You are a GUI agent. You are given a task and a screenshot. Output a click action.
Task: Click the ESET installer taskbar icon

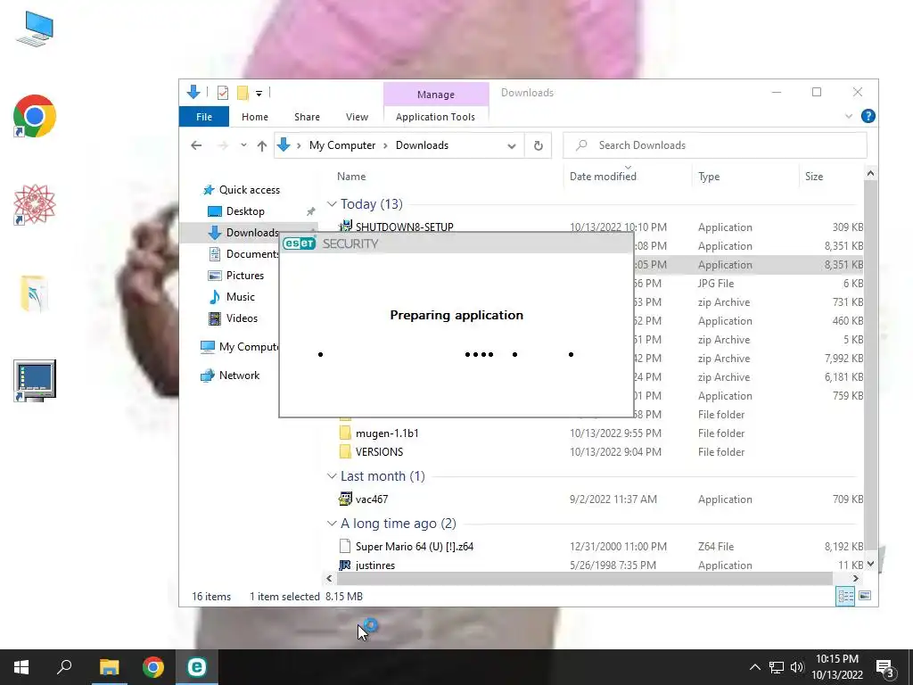click(x=197, y=667)
